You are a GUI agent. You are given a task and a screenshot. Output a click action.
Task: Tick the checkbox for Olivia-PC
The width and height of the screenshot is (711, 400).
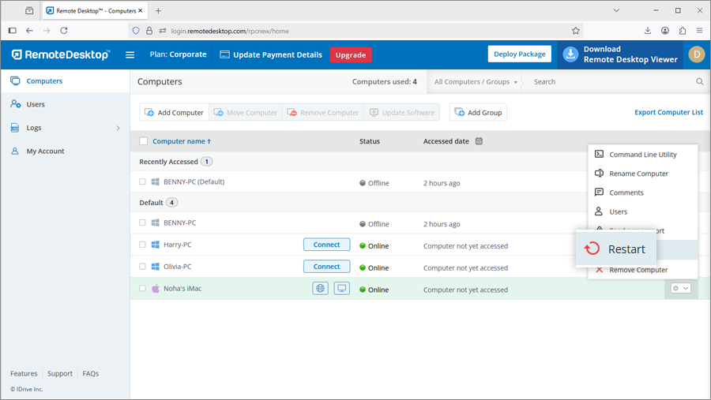143,267
